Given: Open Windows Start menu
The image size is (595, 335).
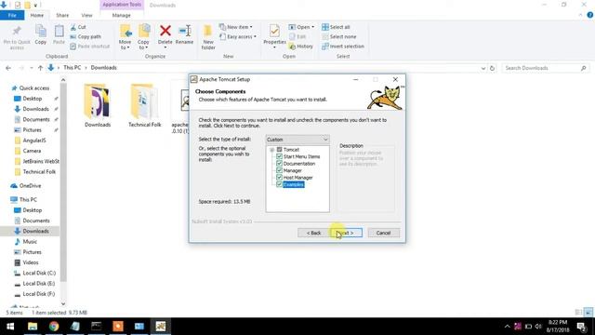Looking at the screenshot, I should tap(10, 327).
